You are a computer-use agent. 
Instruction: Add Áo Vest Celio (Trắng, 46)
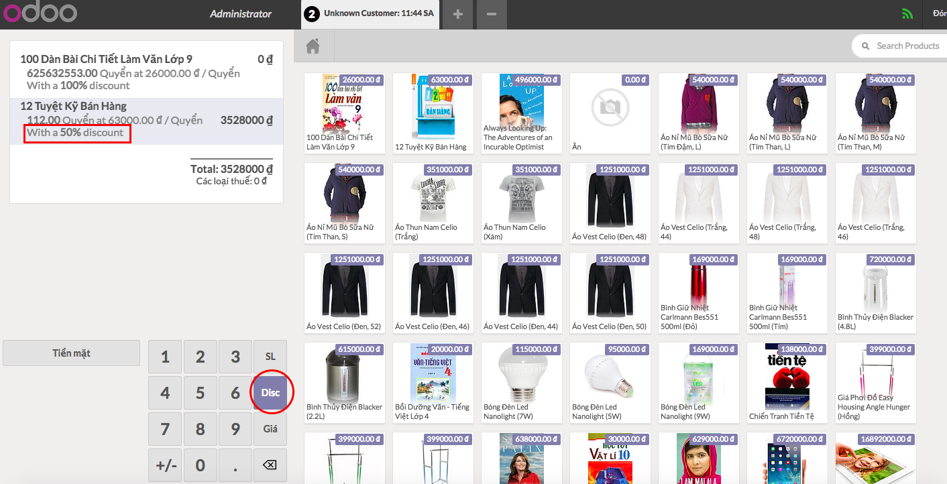[876, 203]
